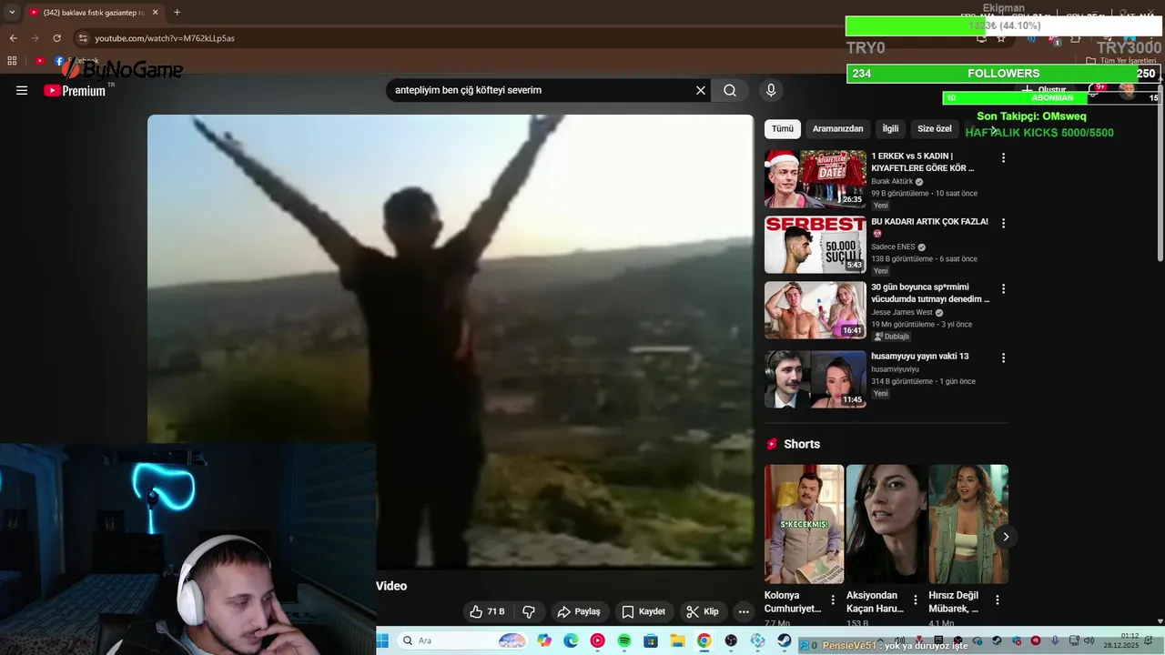This screenshot has width=1165, height=655.
Task: Launch Copilot from the taskbar
Action: click(544, 640)
